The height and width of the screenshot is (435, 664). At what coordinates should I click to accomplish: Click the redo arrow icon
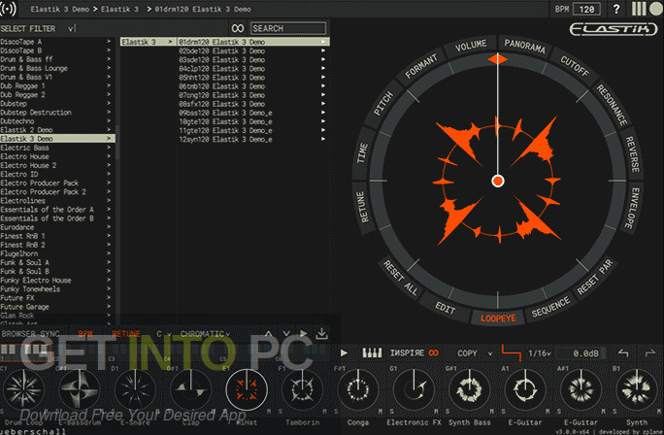(649, 352)
